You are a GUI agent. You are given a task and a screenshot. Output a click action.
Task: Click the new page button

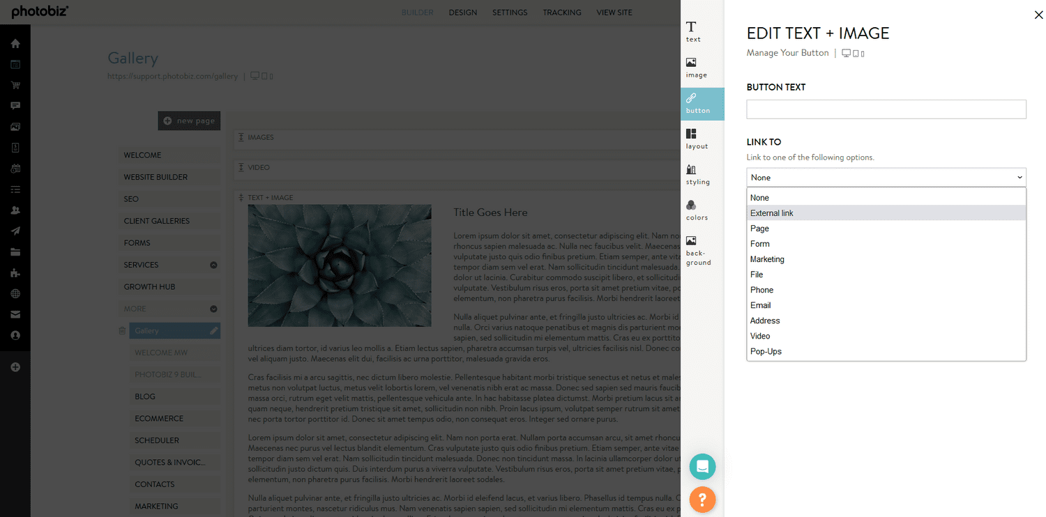point(189,120)
